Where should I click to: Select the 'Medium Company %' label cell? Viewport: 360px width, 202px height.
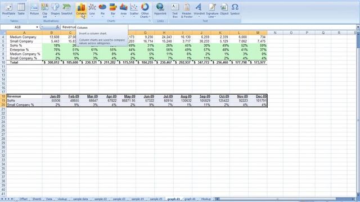tap(24, 54)
